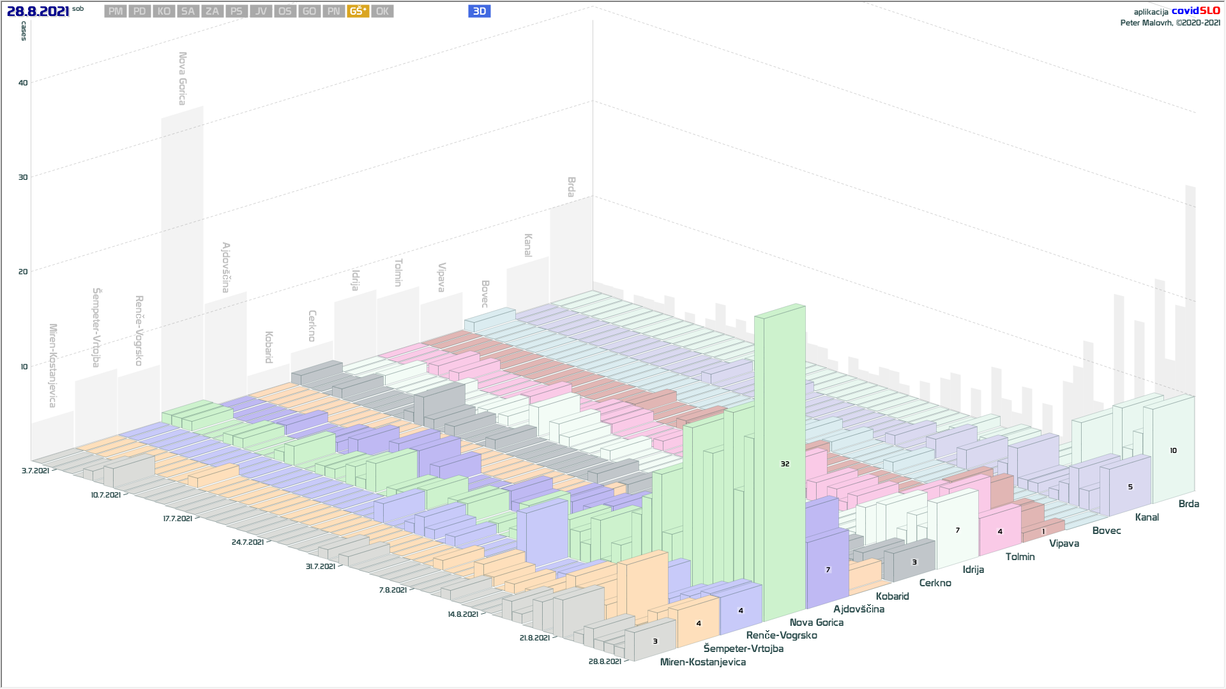Switch to the KO region tab
Viewport: 1226px width, 689px height.
click(164, 11)
